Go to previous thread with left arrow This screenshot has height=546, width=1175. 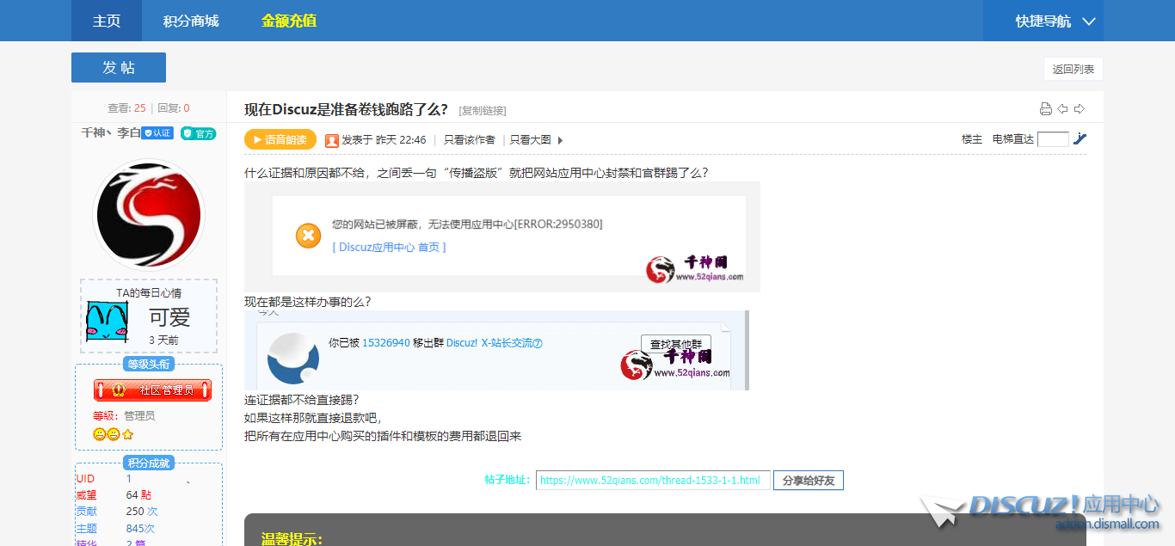[x=1062, y=108]
